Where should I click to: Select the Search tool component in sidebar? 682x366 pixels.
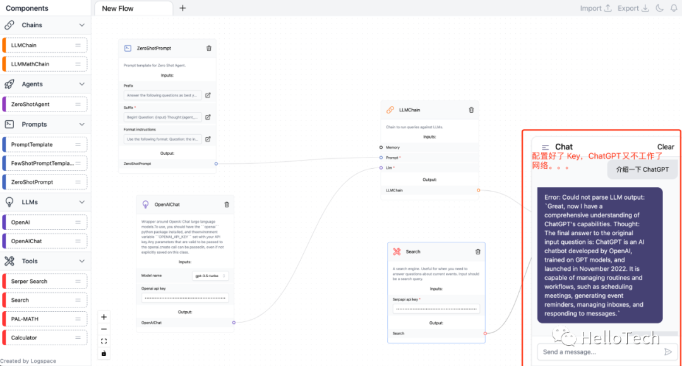(x=45, y=300)
